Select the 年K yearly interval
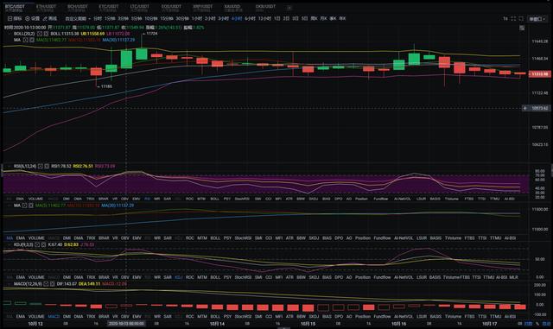553x329 pixels. click(342, 18)
